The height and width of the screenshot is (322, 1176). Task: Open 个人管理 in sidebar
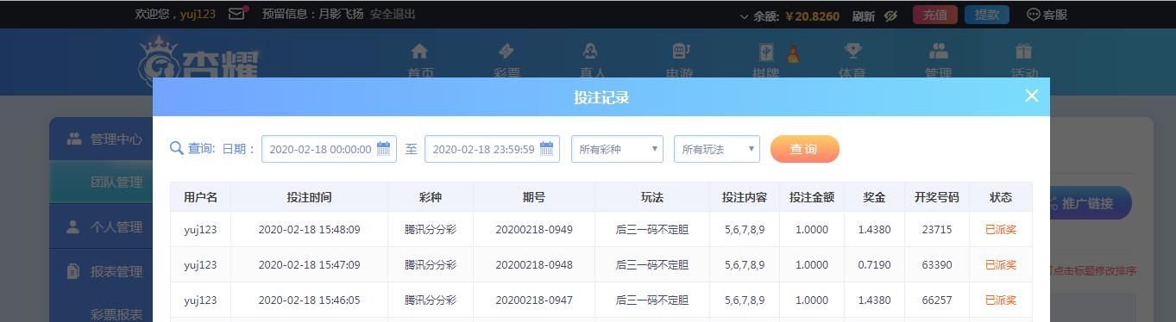pos(101,226)
